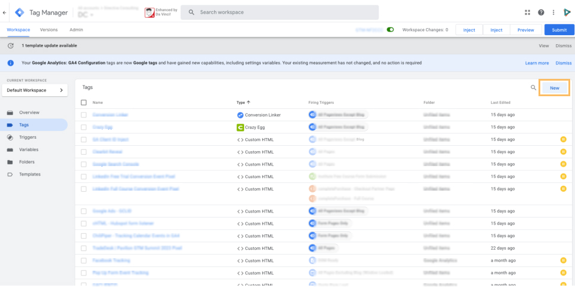Open the Conversion Linker tag link
Image resolution: width=575 pixels, height=291 pixels.
(x=110, y=115)
